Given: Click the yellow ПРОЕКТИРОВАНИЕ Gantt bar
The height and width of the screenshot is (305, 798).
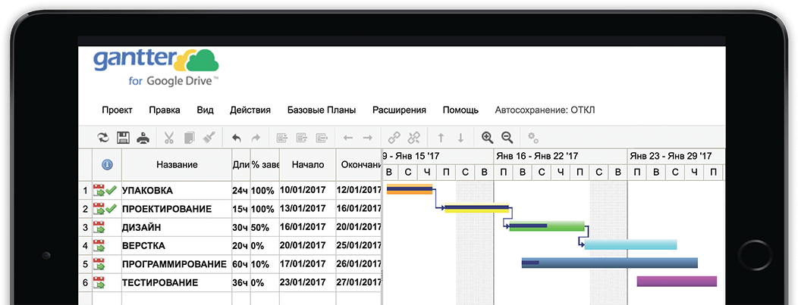Looking at the screenshot, I should coord(476,207).
